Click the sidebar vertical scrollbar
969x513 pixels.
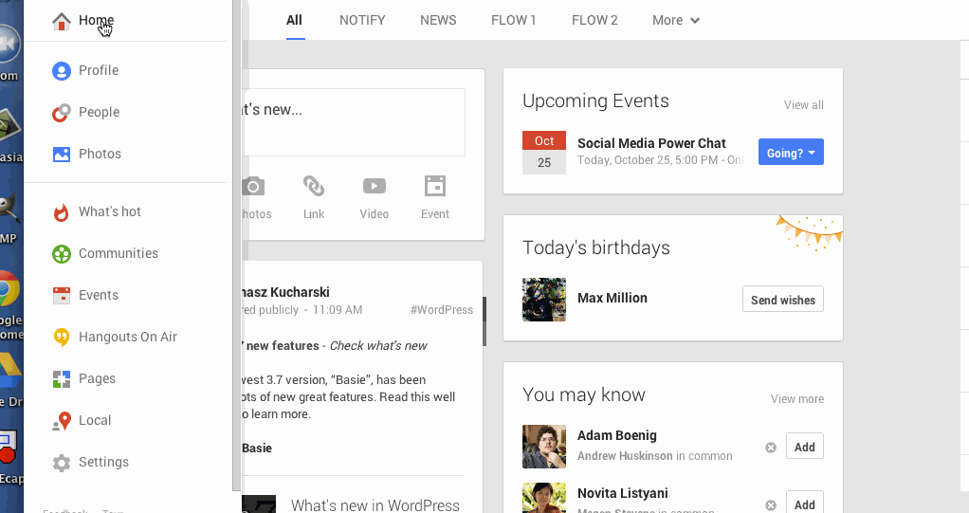(236, 246)
